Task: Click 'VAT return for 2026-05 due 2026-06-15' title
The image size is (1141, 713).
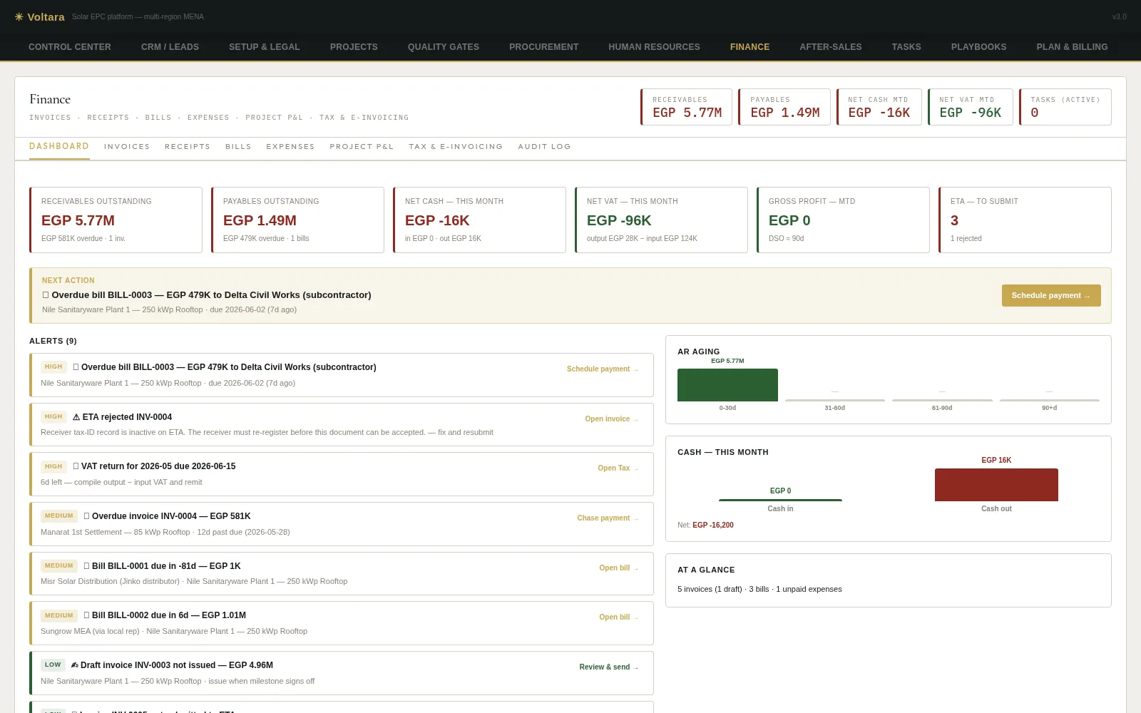Action: click(158, 466)
